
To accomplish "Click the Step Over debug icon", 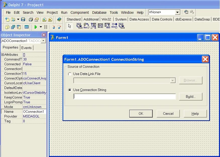I will [59, 27].
